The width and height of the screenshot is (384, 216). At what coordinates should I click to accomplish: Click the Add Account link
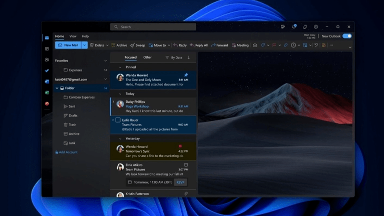tap(66, 152)
